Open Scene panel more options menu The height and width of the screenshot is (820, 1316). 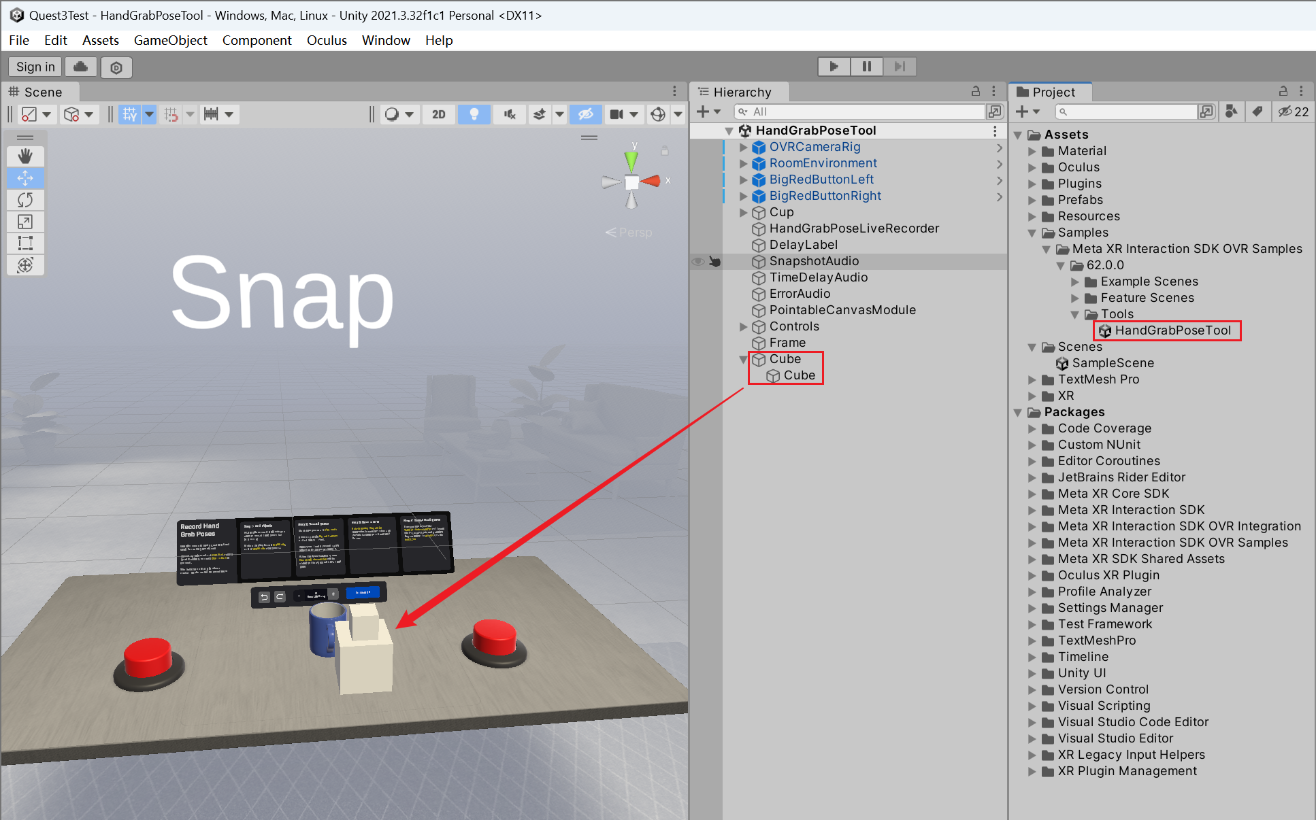click(x=674, y=91)
